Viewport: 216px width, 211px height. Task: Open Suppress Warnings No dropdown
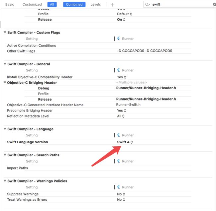121,194
